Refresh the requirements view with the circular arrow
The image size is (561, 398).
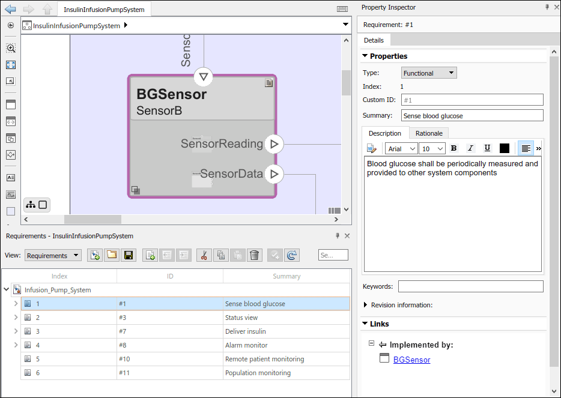pos(291,255)
